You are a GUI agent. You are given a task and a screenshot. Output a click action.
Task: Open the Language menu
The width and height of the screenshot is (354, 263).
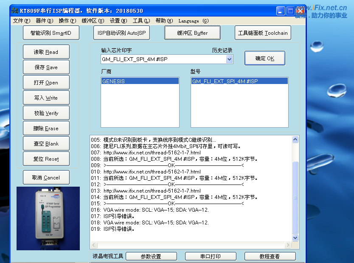coord(193,21)
